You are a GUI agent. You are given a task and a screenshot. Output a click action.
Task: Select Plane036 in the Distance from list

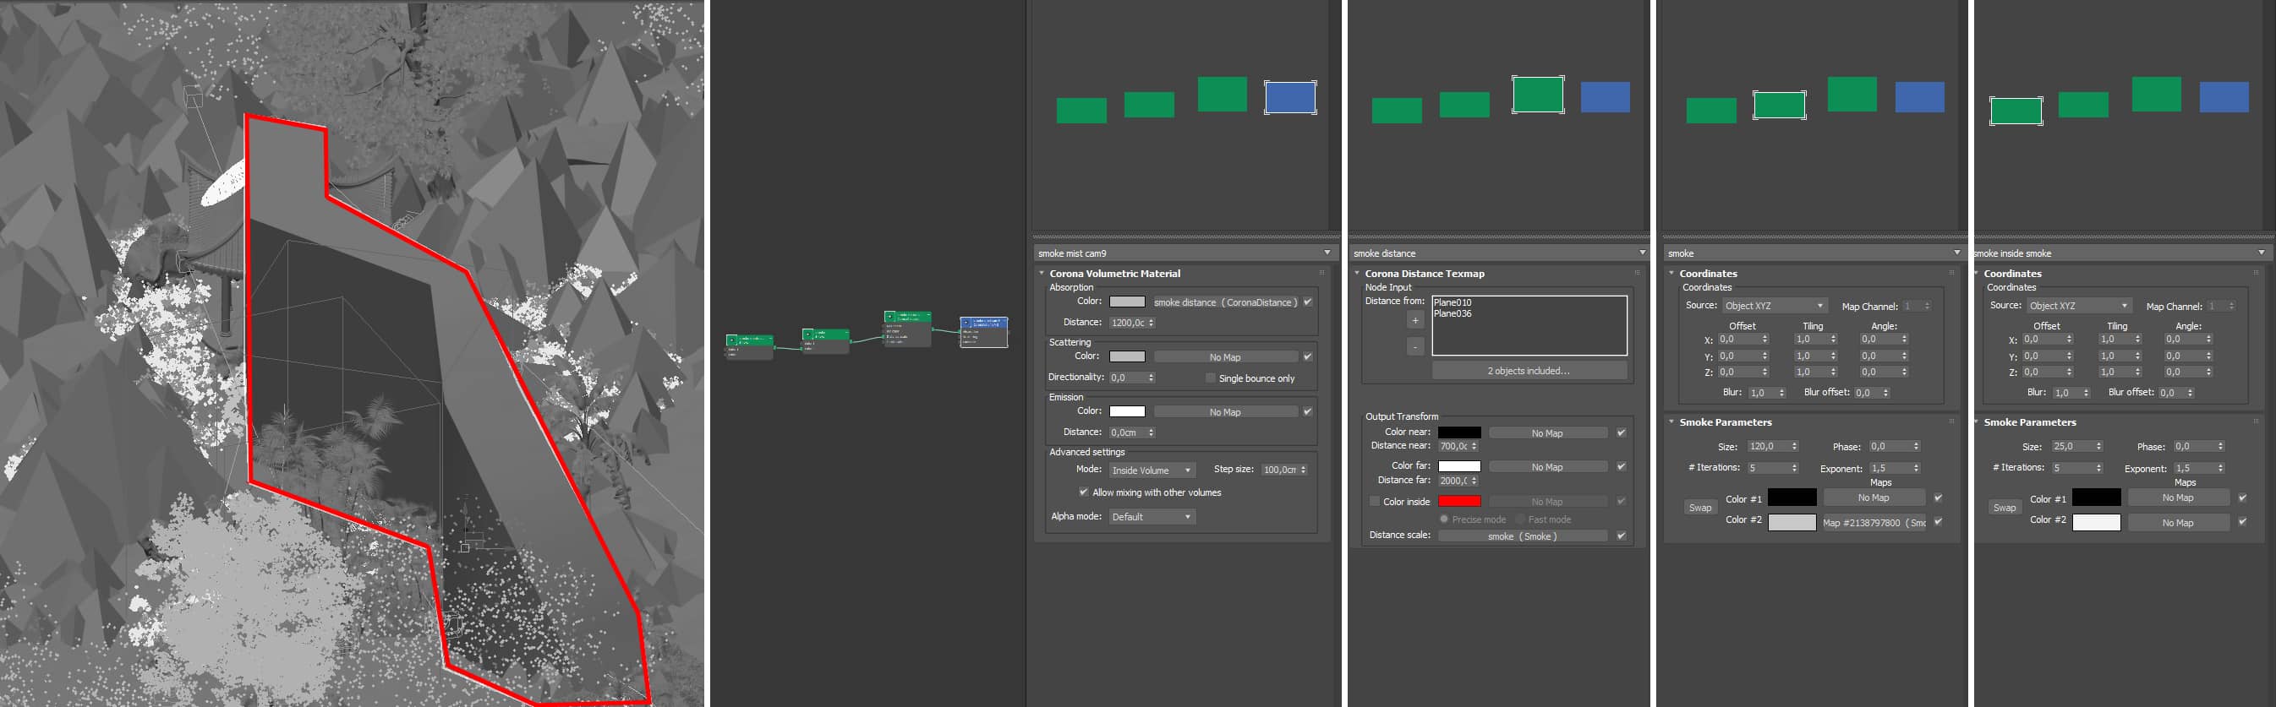coord(1453,313)
